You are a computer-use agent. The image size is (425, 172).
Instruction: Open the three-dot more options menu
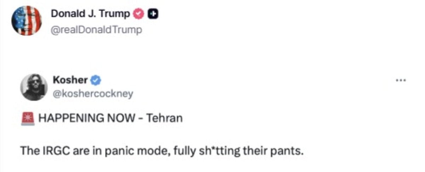(399, 81)
